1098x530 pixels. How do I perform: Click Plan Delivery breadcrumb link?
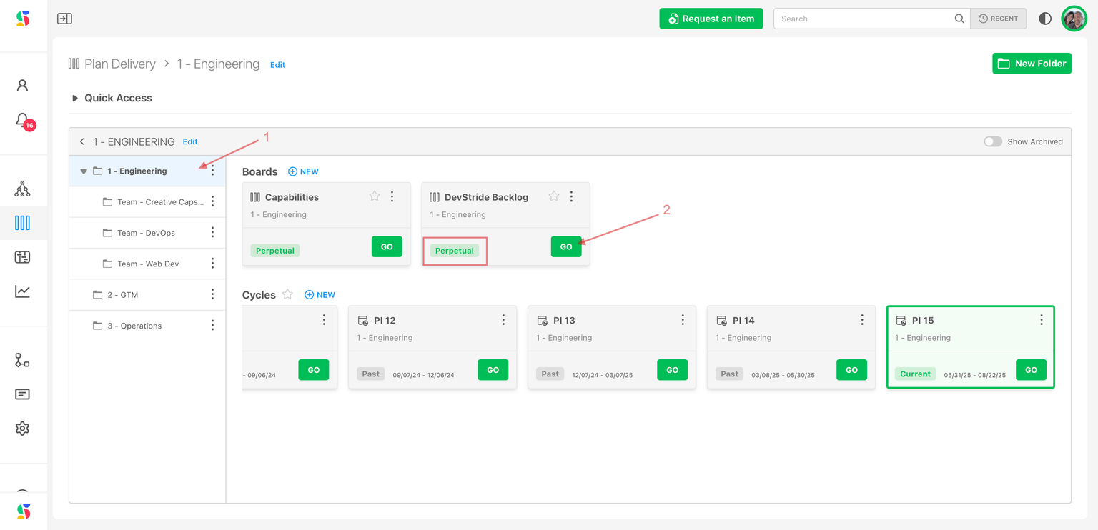119,64
